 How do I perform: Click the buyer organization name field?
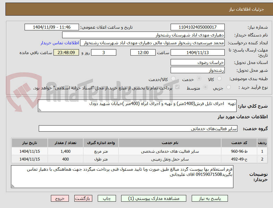click(x=143, y=35)
